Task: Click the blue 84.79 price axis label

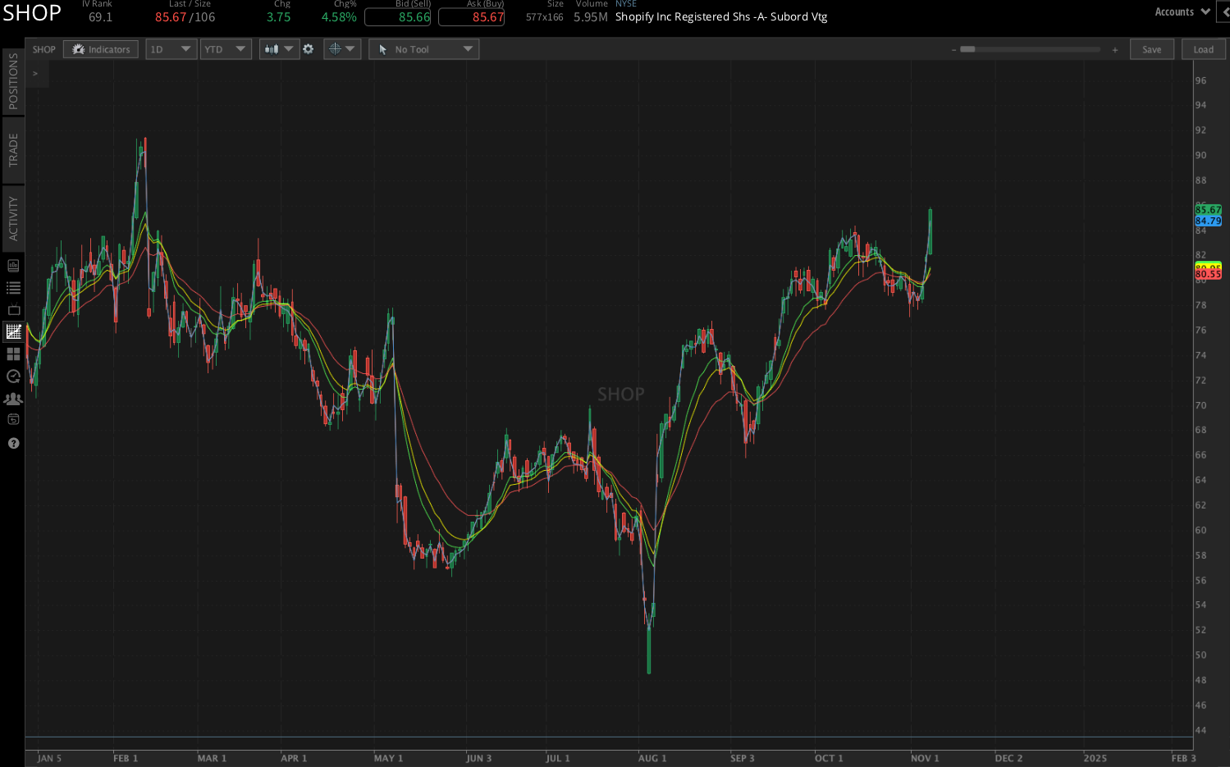Action: [x=1208, y=221]
